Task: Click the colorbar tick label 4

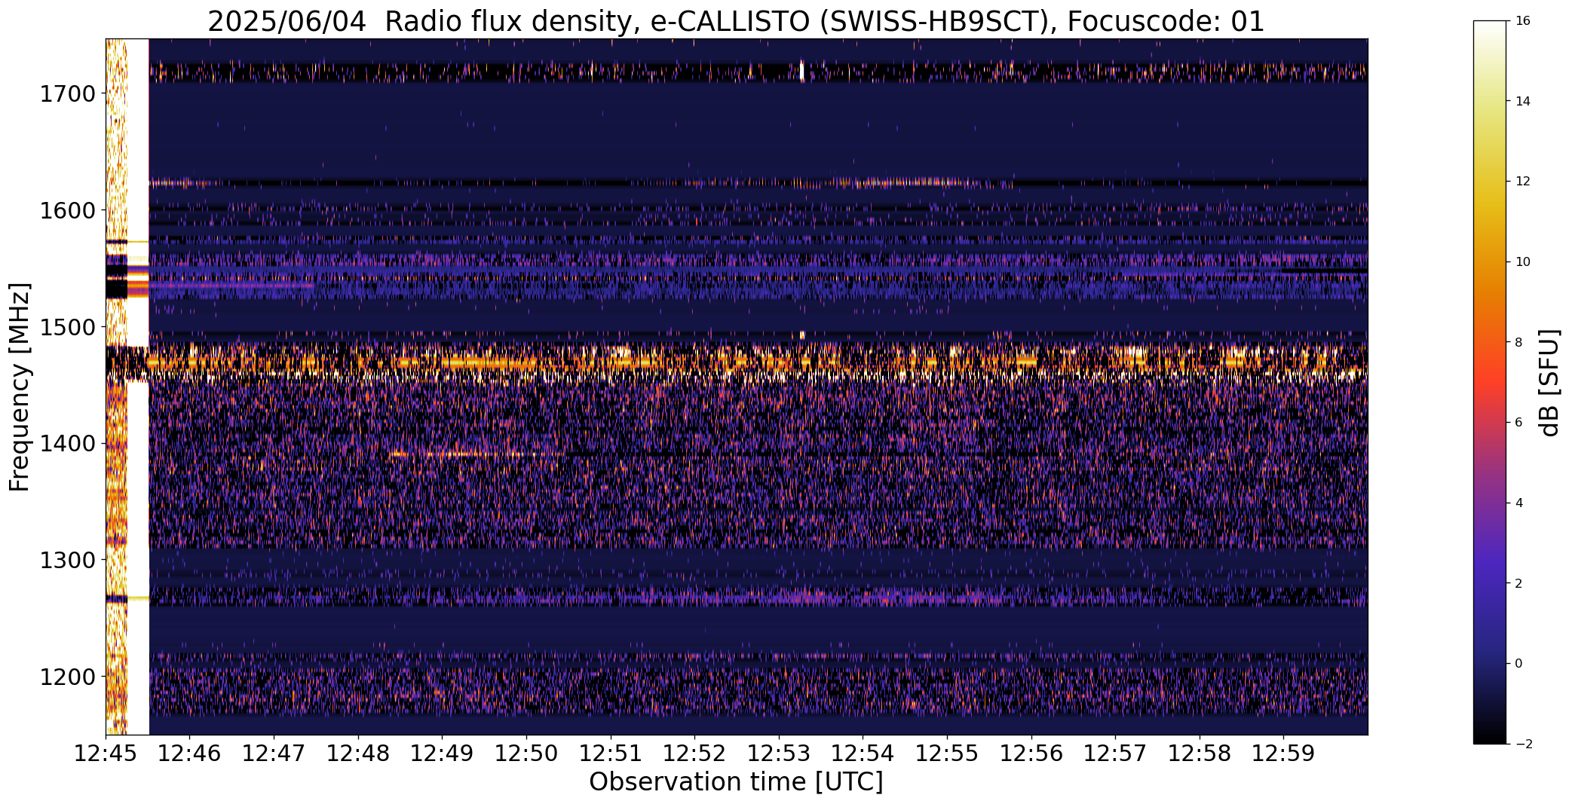Action: tap(1518, 503)
